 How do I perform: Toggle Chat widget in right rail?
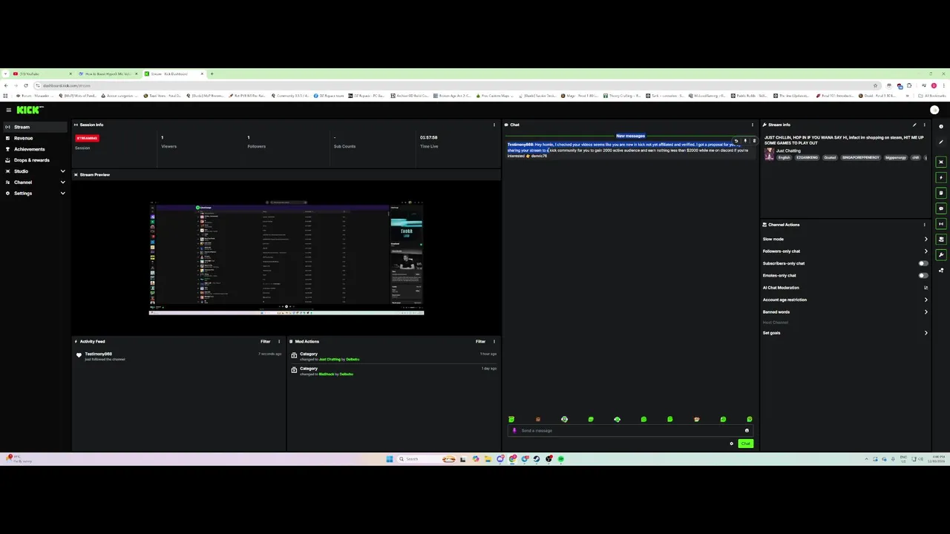click(941, 208)
